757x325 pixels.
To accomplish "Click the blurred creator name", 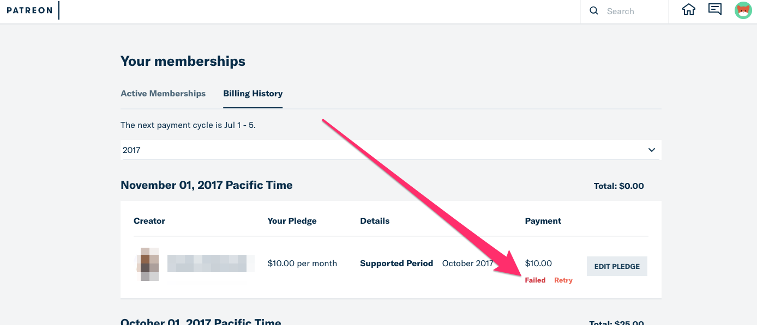I will (211, 263).
